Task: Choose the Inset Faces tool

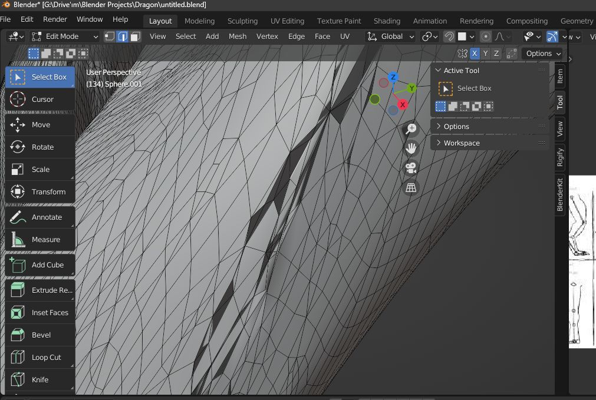Action: point(40,313)
